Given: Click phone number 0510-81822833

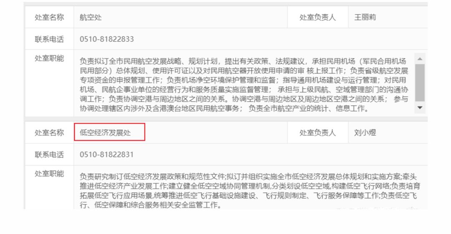Looking at the screenshot, I should tap(107, 39).
